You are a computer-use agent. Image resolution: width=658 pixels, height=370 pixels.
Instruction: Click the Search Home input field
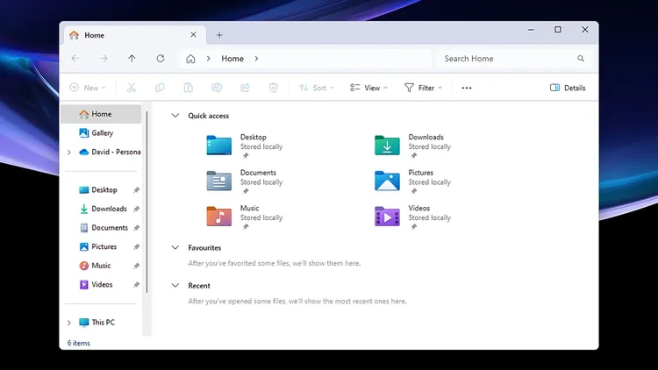click(x=507, y=59)
